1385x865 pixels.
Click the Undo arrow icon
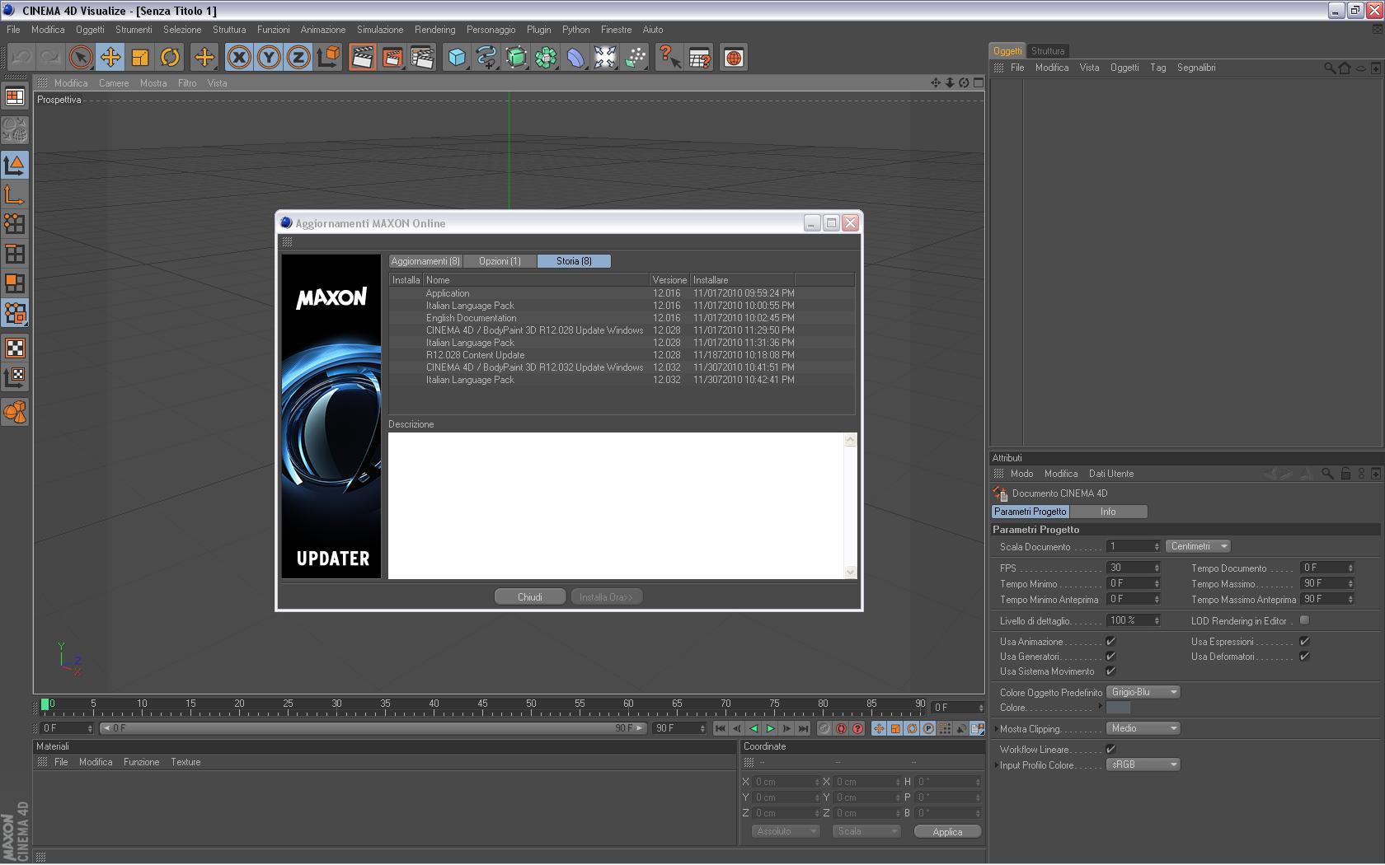[21, 58]
